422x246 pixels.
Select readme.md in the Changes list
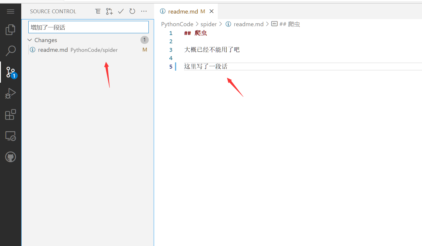coord(53,50)
